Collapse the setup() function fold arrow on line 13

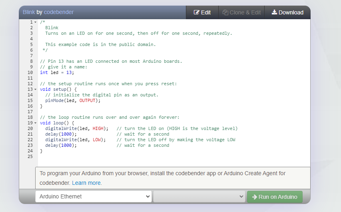tap(36, 90)
